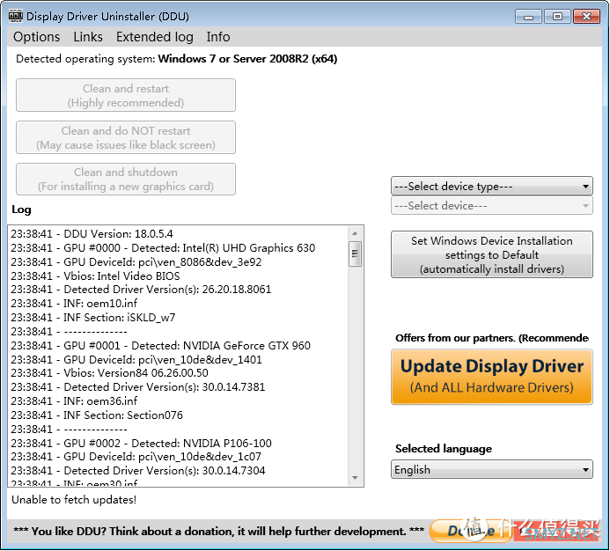Click Clean and do NOT restart button
The image size is (610, 551).
click(126, 137)
